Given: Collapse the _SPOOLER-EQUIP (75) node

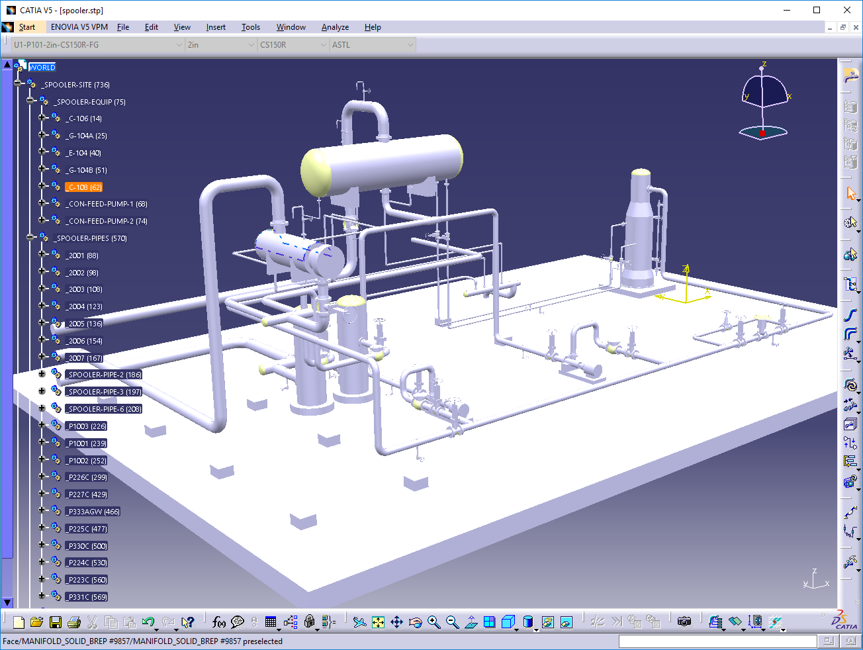Looking at the screenshot, I should click(x=30, y=101).
